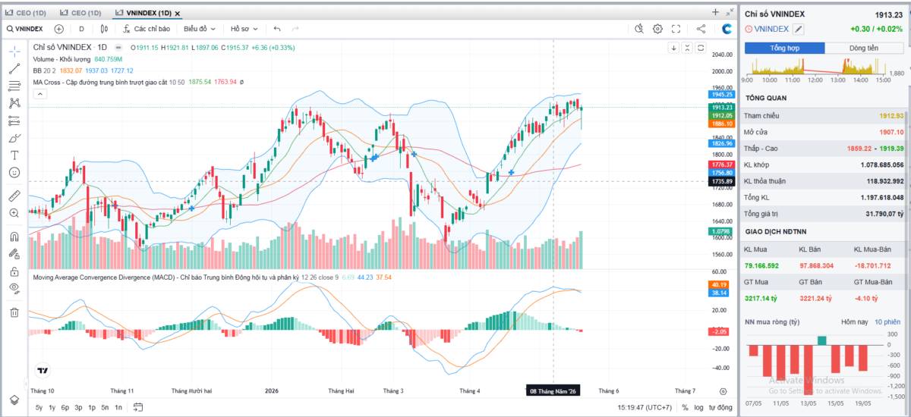Select the 1n time range
The image size is (911, 417).
coord(118,408)
